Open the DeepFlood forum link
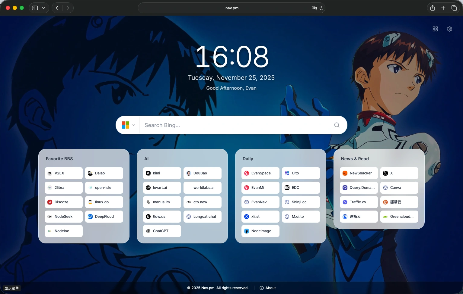This screenshot has width=463, height=294. point(104,217)
